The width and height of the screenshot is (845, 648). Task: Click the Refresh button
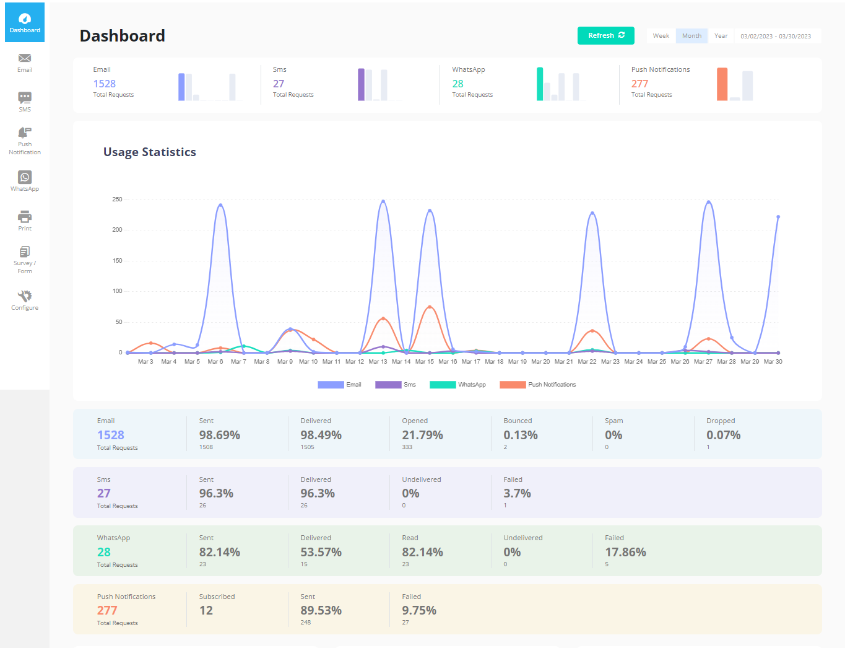point(605,35)
